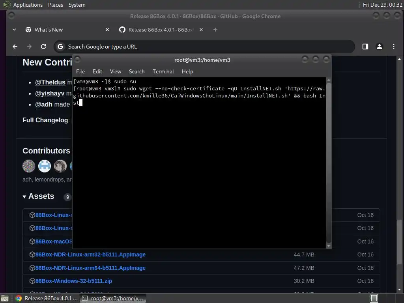Open Applications panel menu
The height and width of the screenshot is (303, 404).
pyautogui.click(x=28, y=5)
